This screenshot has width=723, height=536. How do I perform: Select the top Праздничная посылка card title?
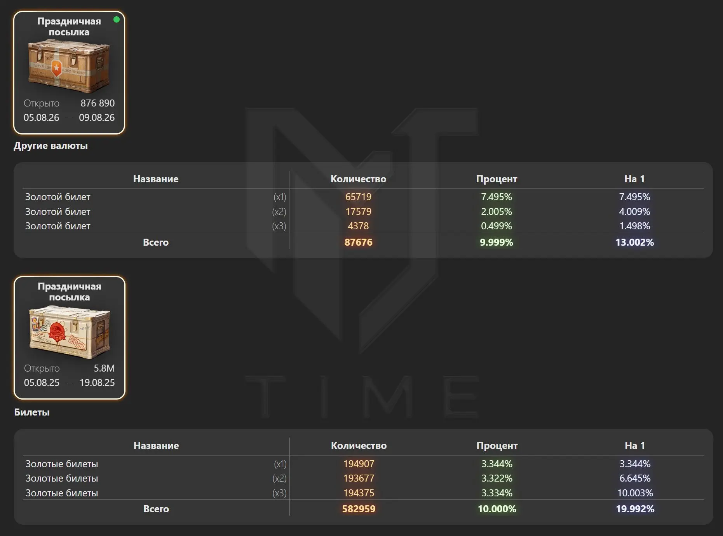tap(69, 27)
